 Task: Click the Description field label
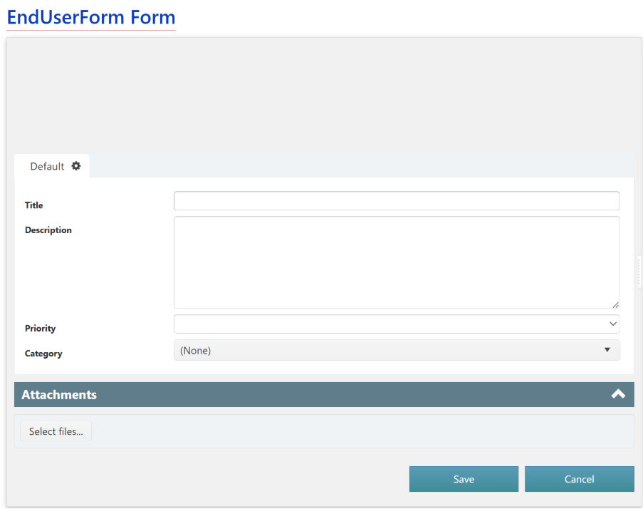pos(48,230)
